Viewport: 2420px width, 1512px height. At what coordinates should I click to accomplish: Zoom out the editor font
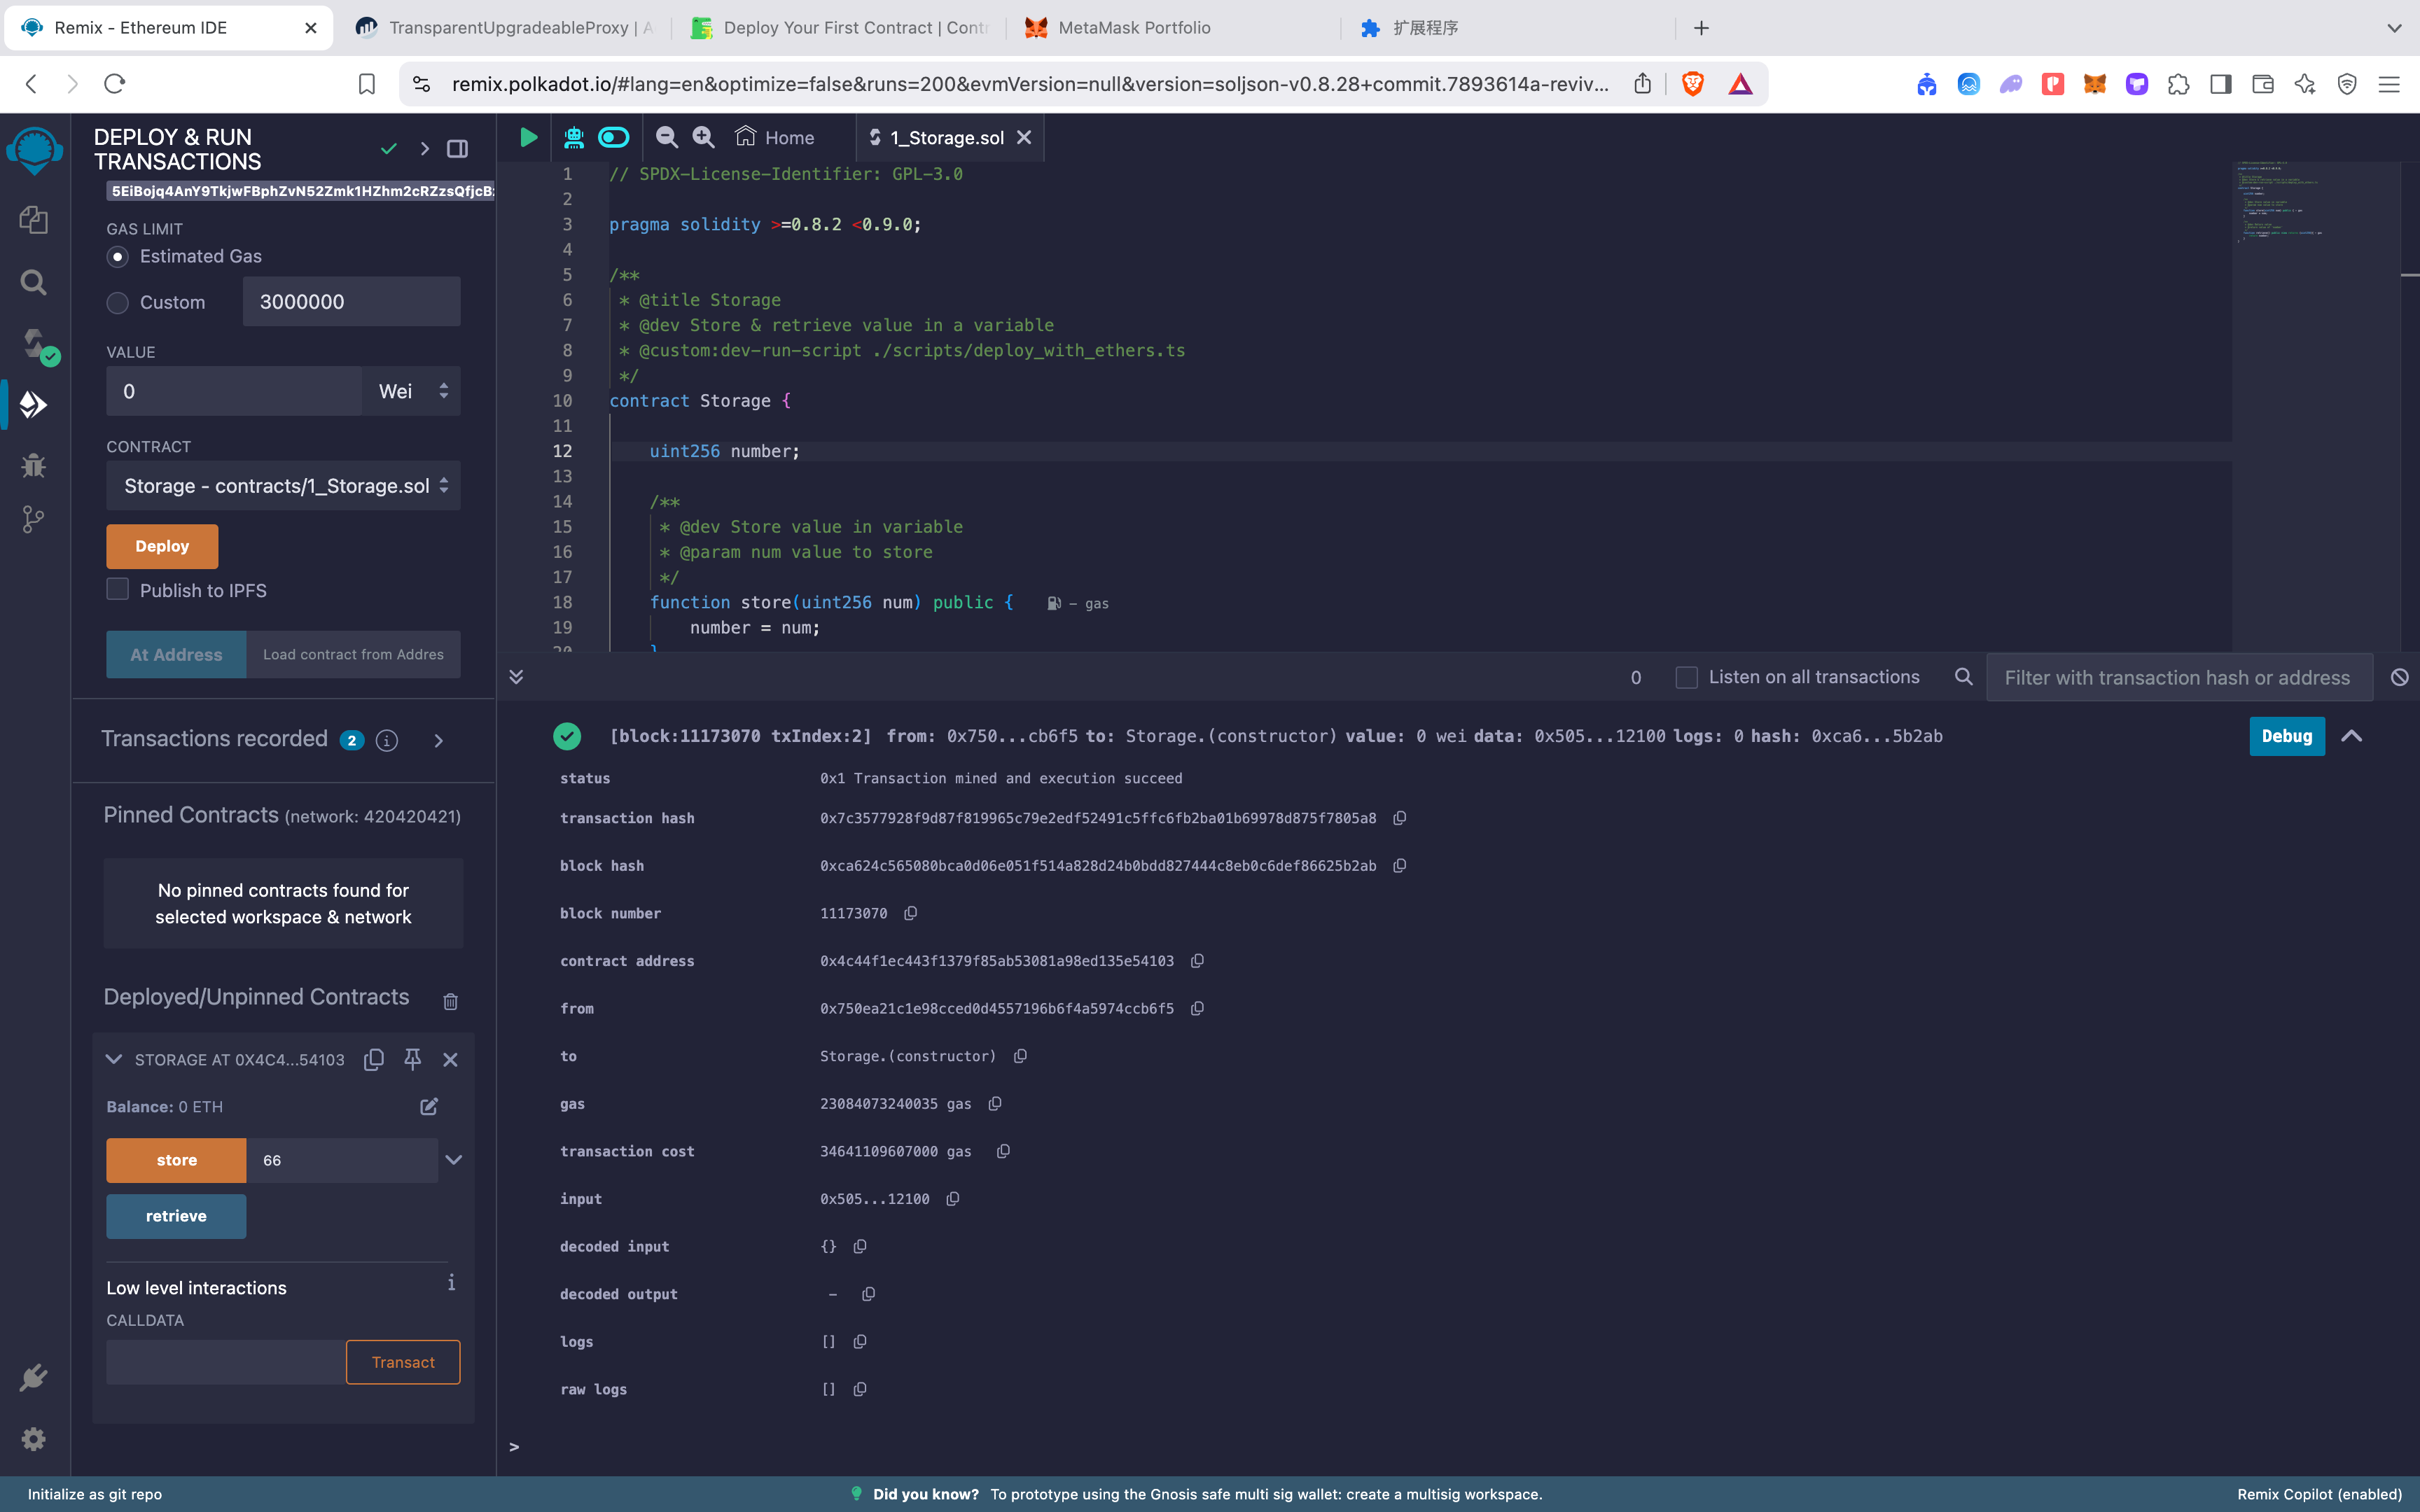pyautogui.click(x=667, y=137)
